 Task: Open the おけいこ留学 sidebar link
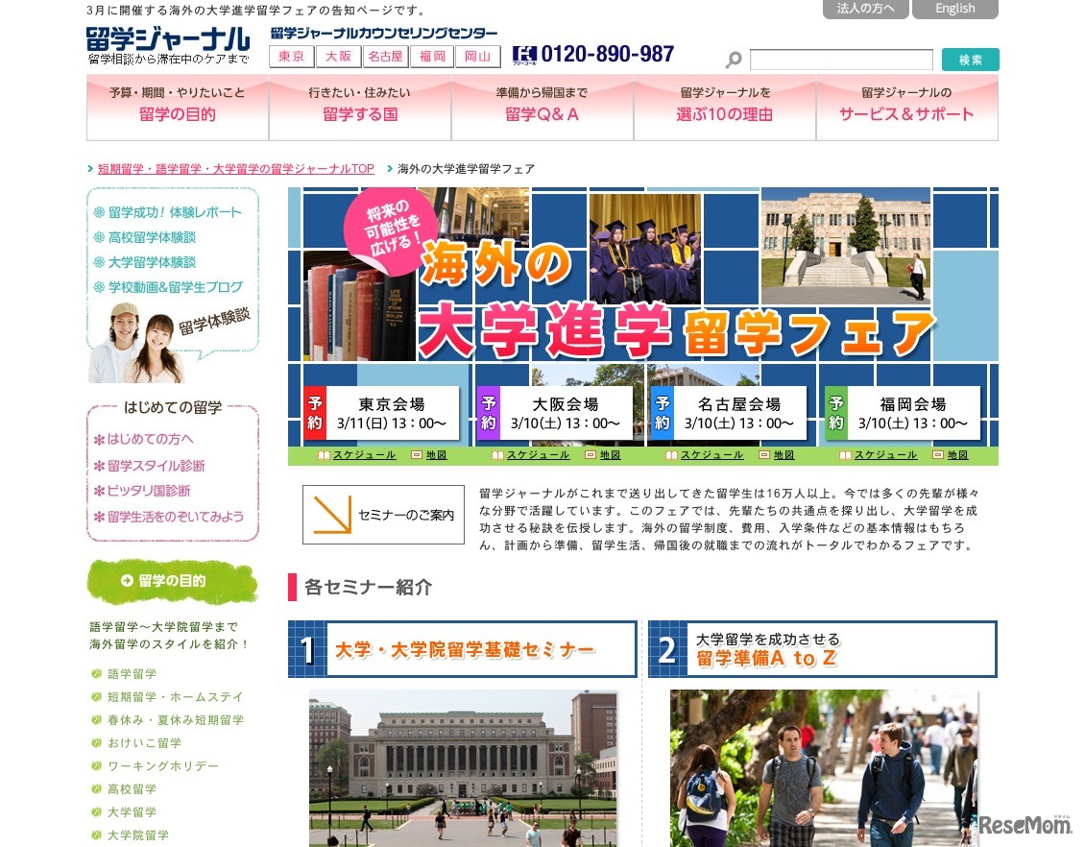(x=144, y=742)
